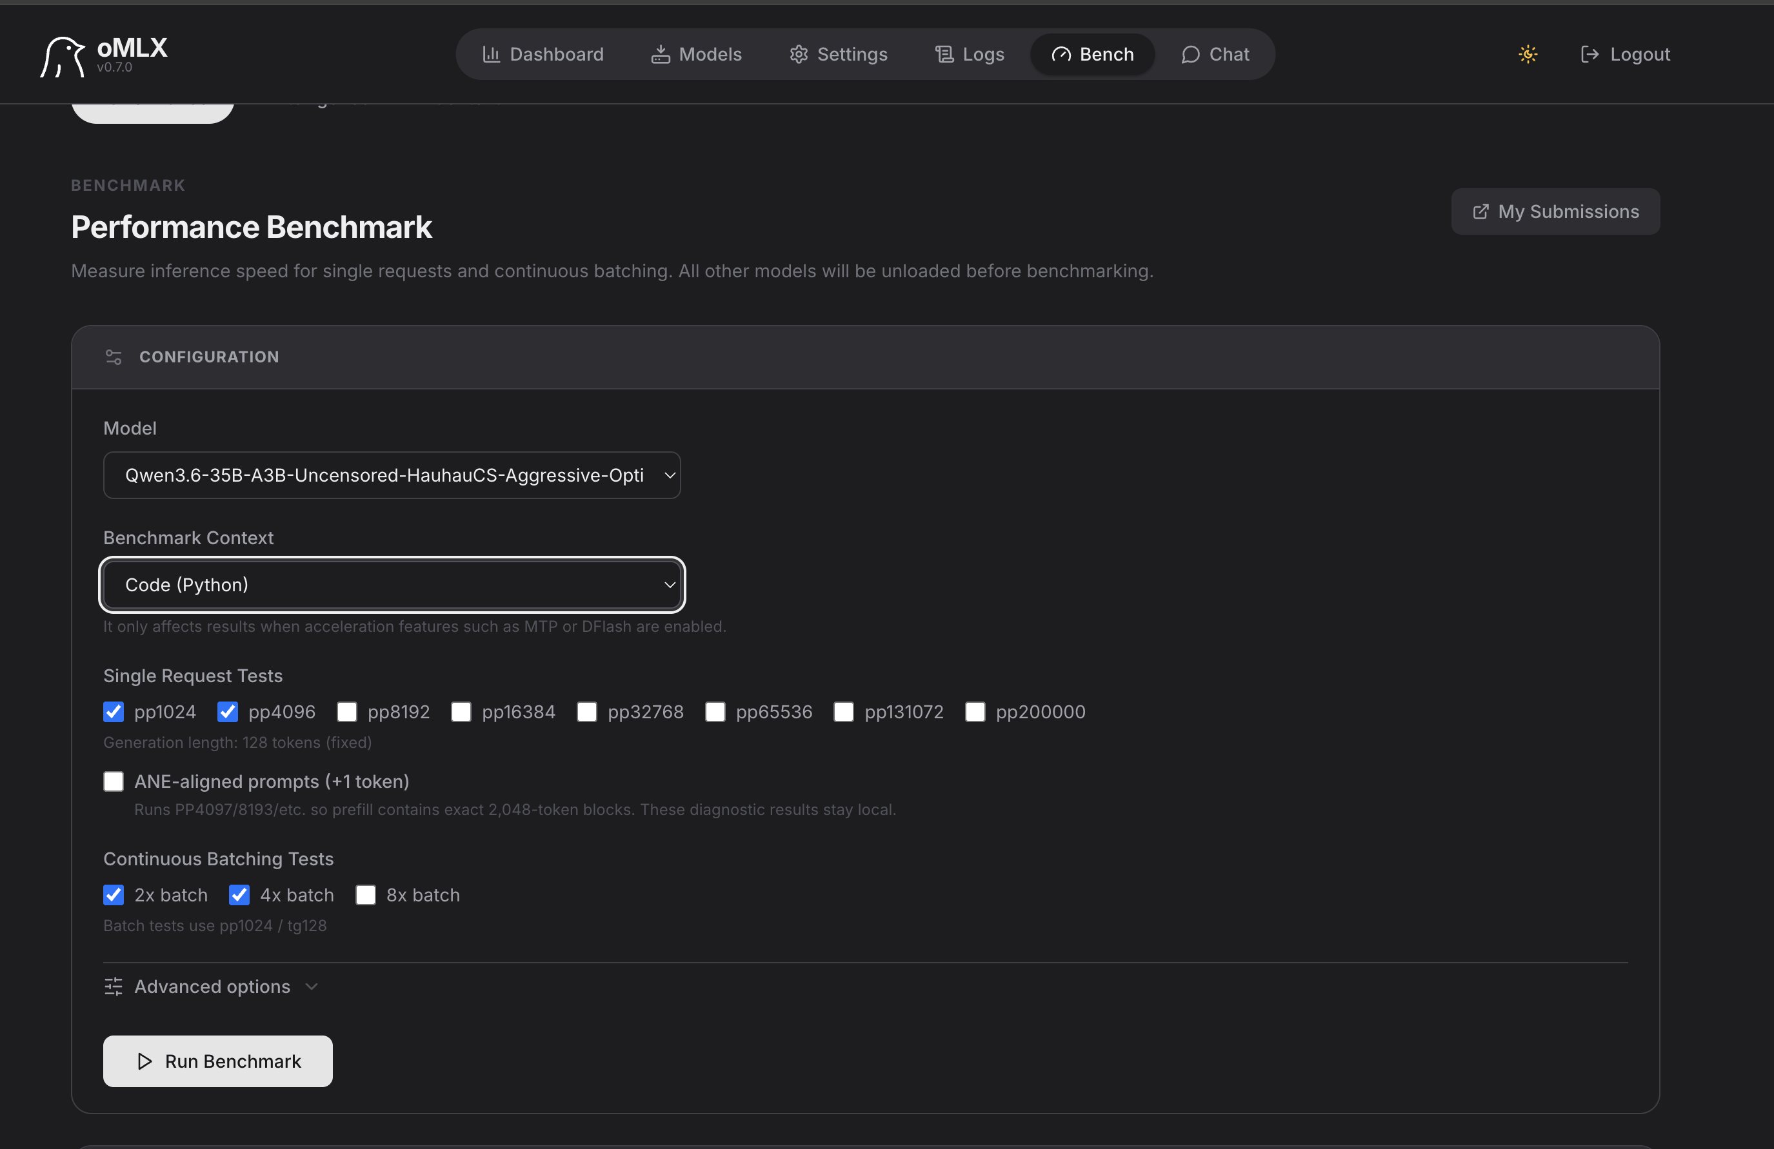Screen dimensions: 1774x1149
Task: Switch to the Logs tab
Action: (x=970, y=54)
